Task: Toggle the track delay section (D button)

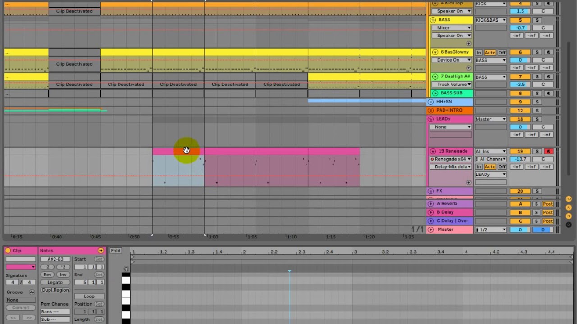Action: tap(568, 224)
